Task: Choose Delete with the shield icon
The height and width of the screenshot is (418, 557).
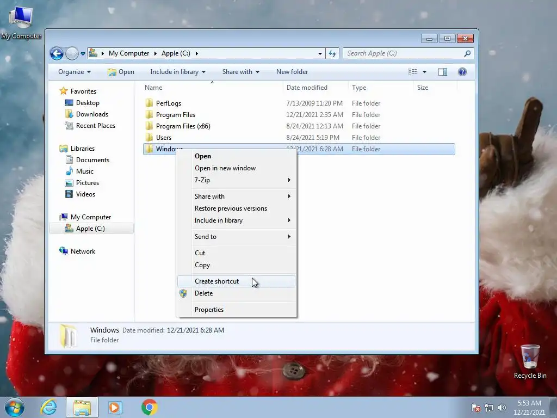Action: [236, 293]
